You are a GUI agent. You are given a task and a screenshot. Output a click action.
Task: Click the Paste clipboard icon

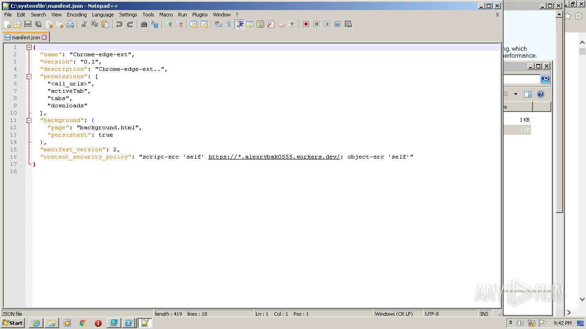click(x=105, y=24)
